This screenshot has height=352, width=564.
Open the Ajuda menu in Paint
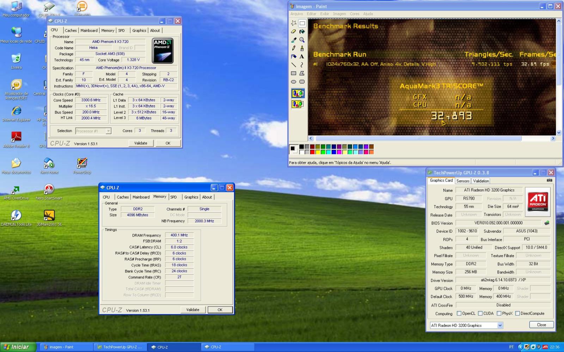coord(368,14)
